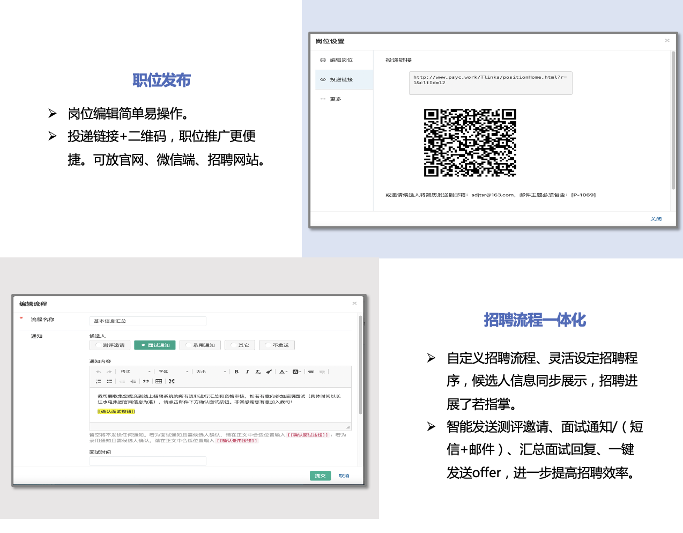This screenshot has height=533, width=683.
Task: Increase the paragraph indent in the editor
Action: pos(133,381)
